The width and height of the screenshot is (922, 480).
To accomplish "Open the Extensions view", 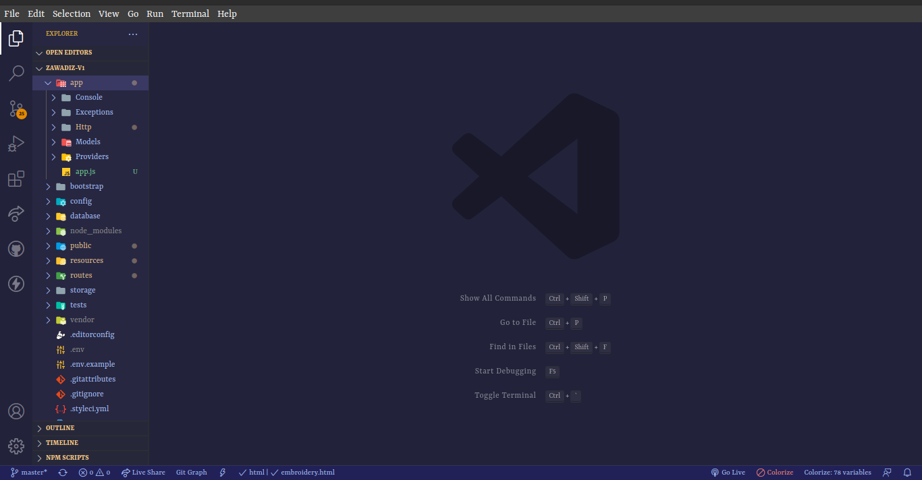I will [x=16, y=179].
